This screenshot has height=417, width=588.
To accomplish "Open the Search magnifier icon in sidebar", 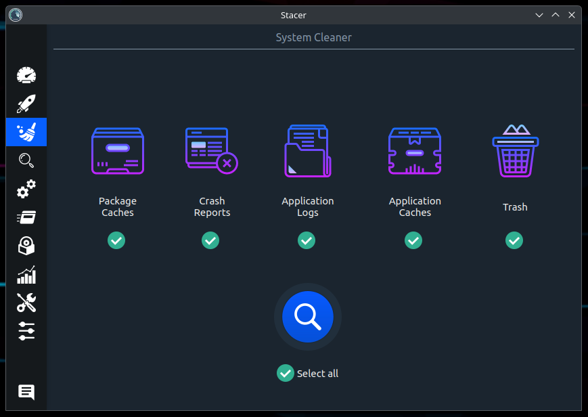I will tap(26, 160).
